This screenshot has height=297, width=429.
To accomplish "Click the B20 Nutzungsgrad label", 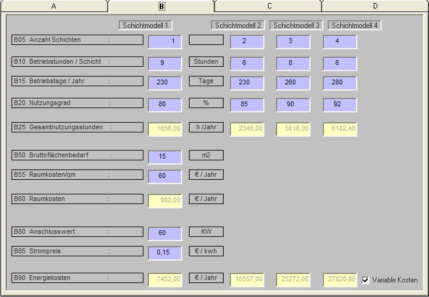I will tap(77, 103).
